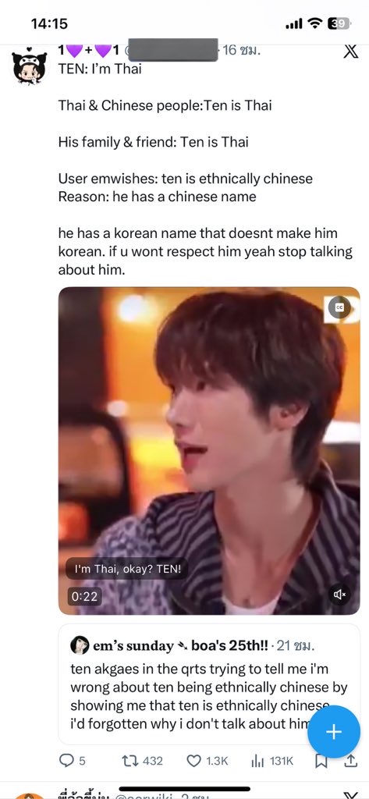
Task: Tap the home indicator bar
Action: (x=184, y=789)
